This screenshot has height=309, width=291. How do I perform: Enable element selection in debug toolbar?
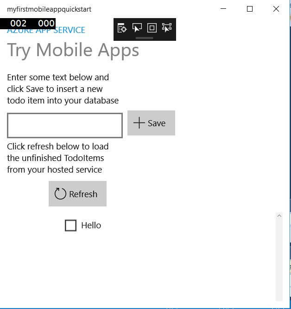coord(137,28)
